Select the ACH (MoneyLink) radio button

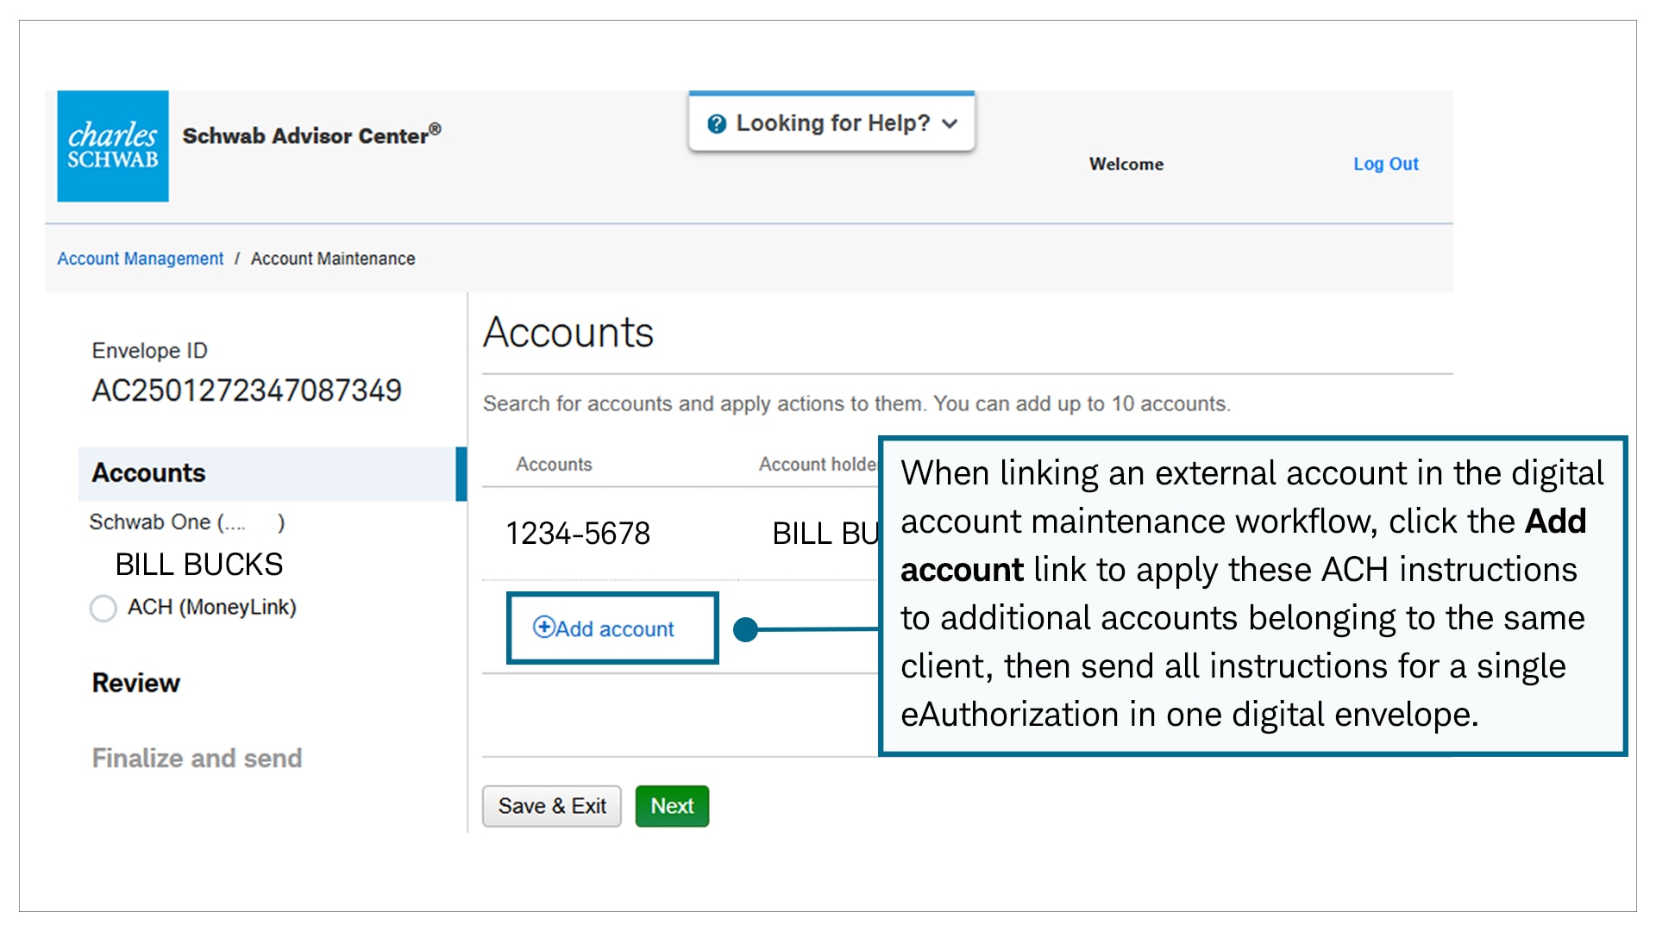coord(103,608)
